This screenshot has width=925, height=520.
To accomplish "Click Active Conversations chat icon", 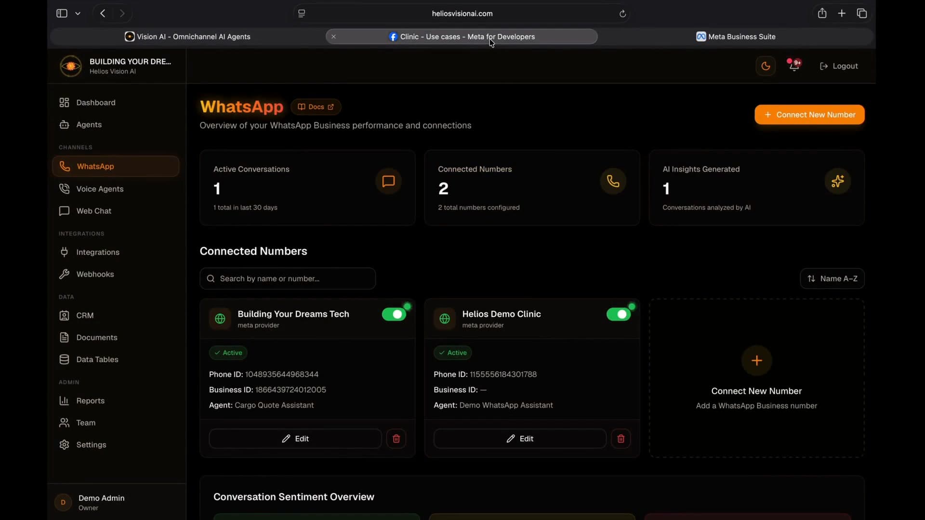I will [x=388, y=181].
